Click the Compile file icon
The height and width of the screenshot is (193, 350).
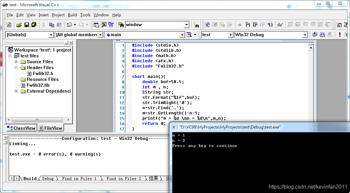[x=315, y=35]
